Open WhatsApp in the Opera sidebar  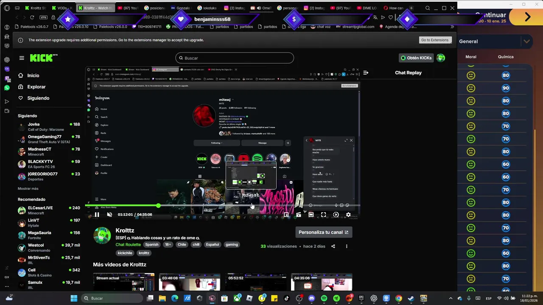point(7,88)
